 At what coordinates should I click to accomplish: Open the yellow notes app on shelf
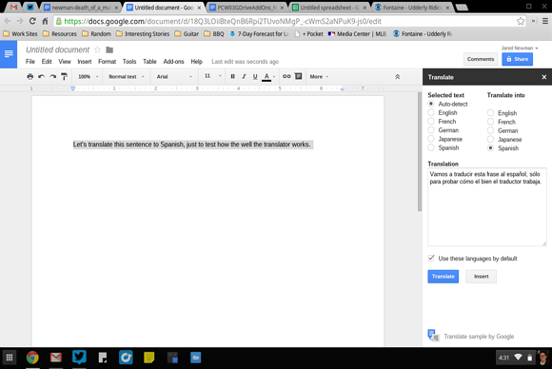[148, 358]
